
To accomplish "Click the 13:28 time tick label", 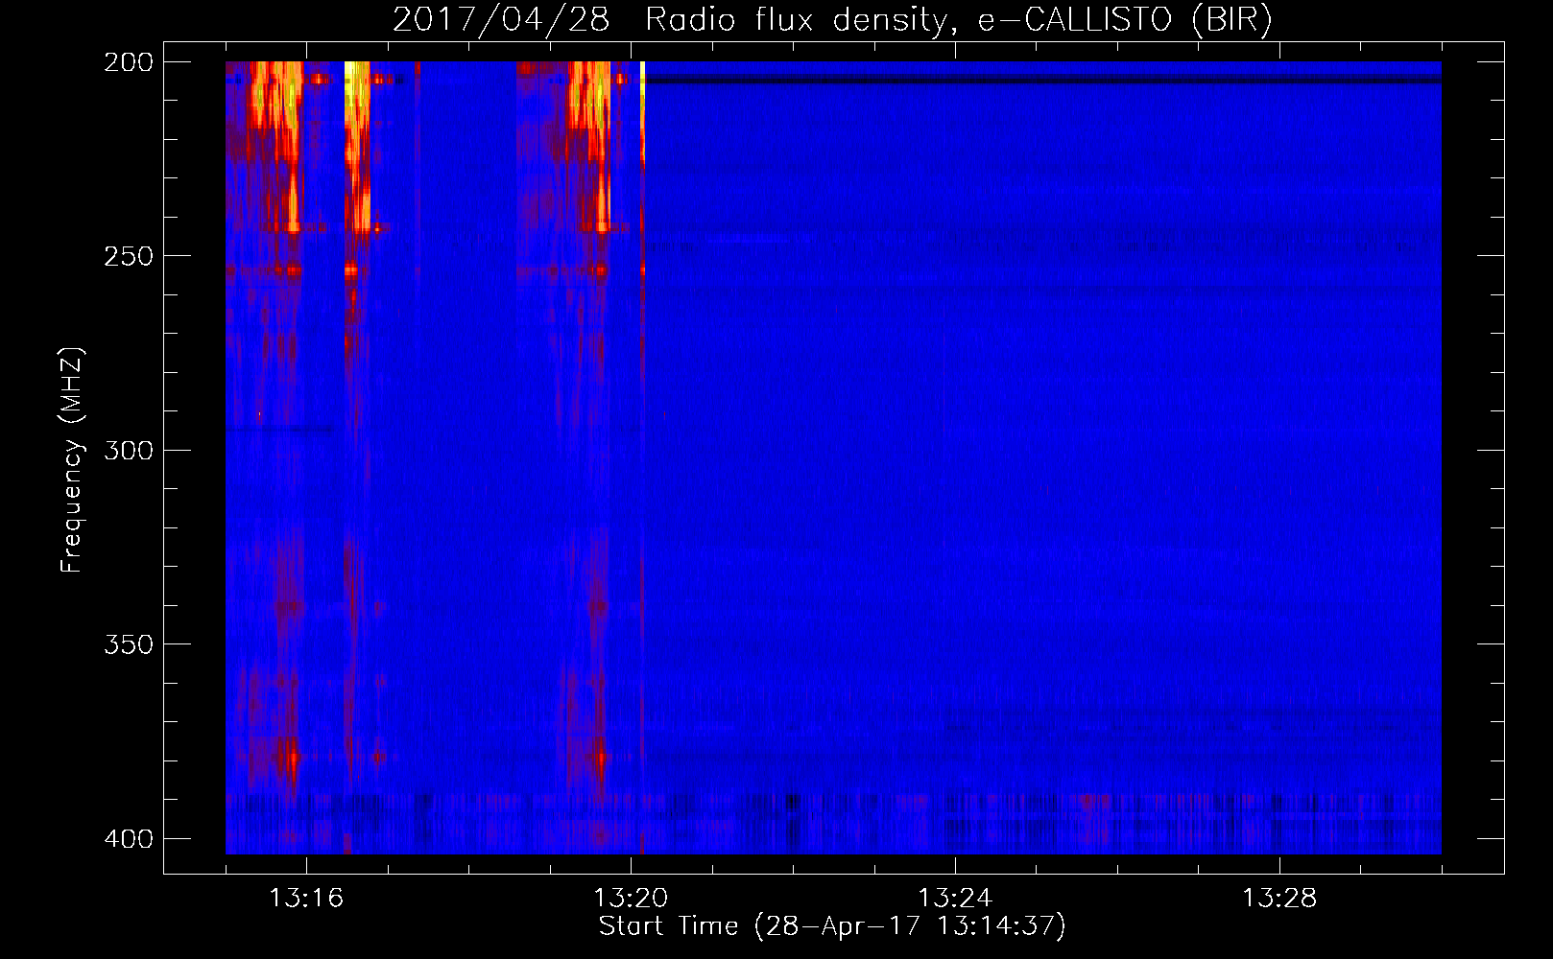I will click(x=1279, y=898).
